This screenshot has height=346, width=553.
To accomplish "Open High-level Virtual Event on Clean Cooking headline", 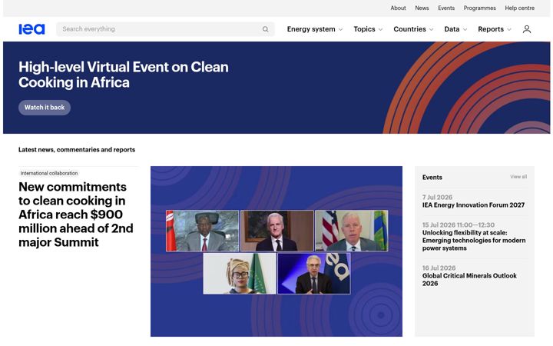I will (124, 75).
